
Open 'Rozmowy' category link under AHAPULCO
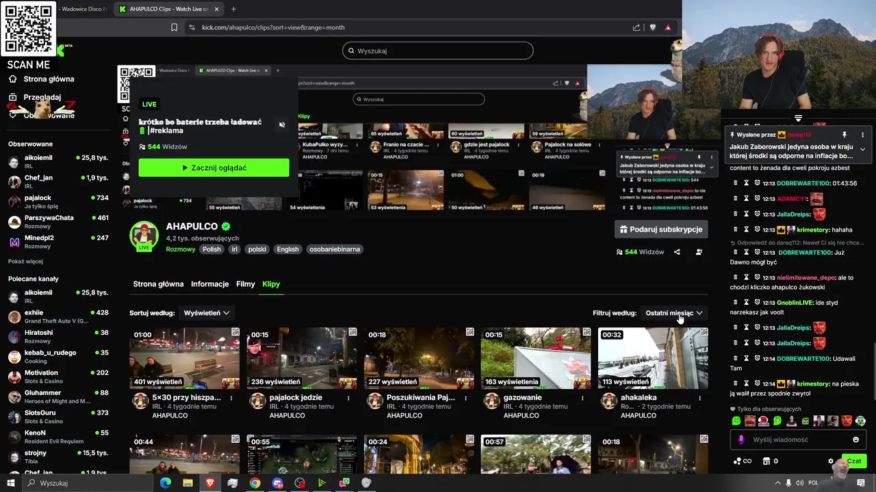[181, 249]
